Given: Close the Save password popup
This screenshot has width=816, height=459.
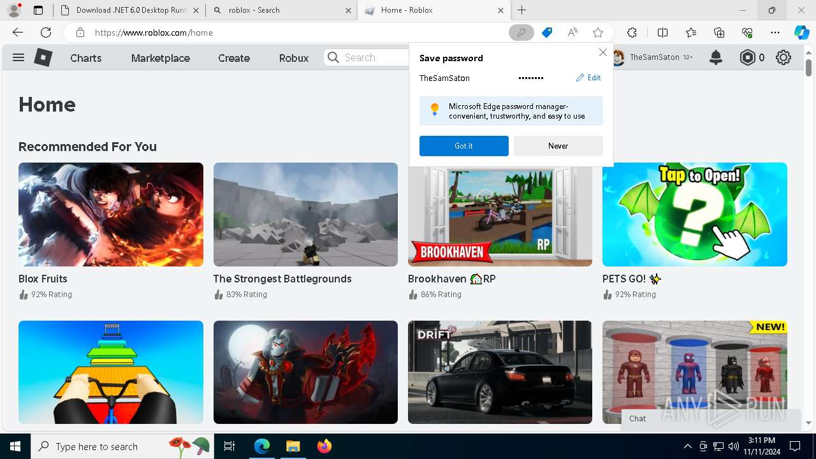Looking at the screenshot, I should pyautogui.click(x=603, y=52).
